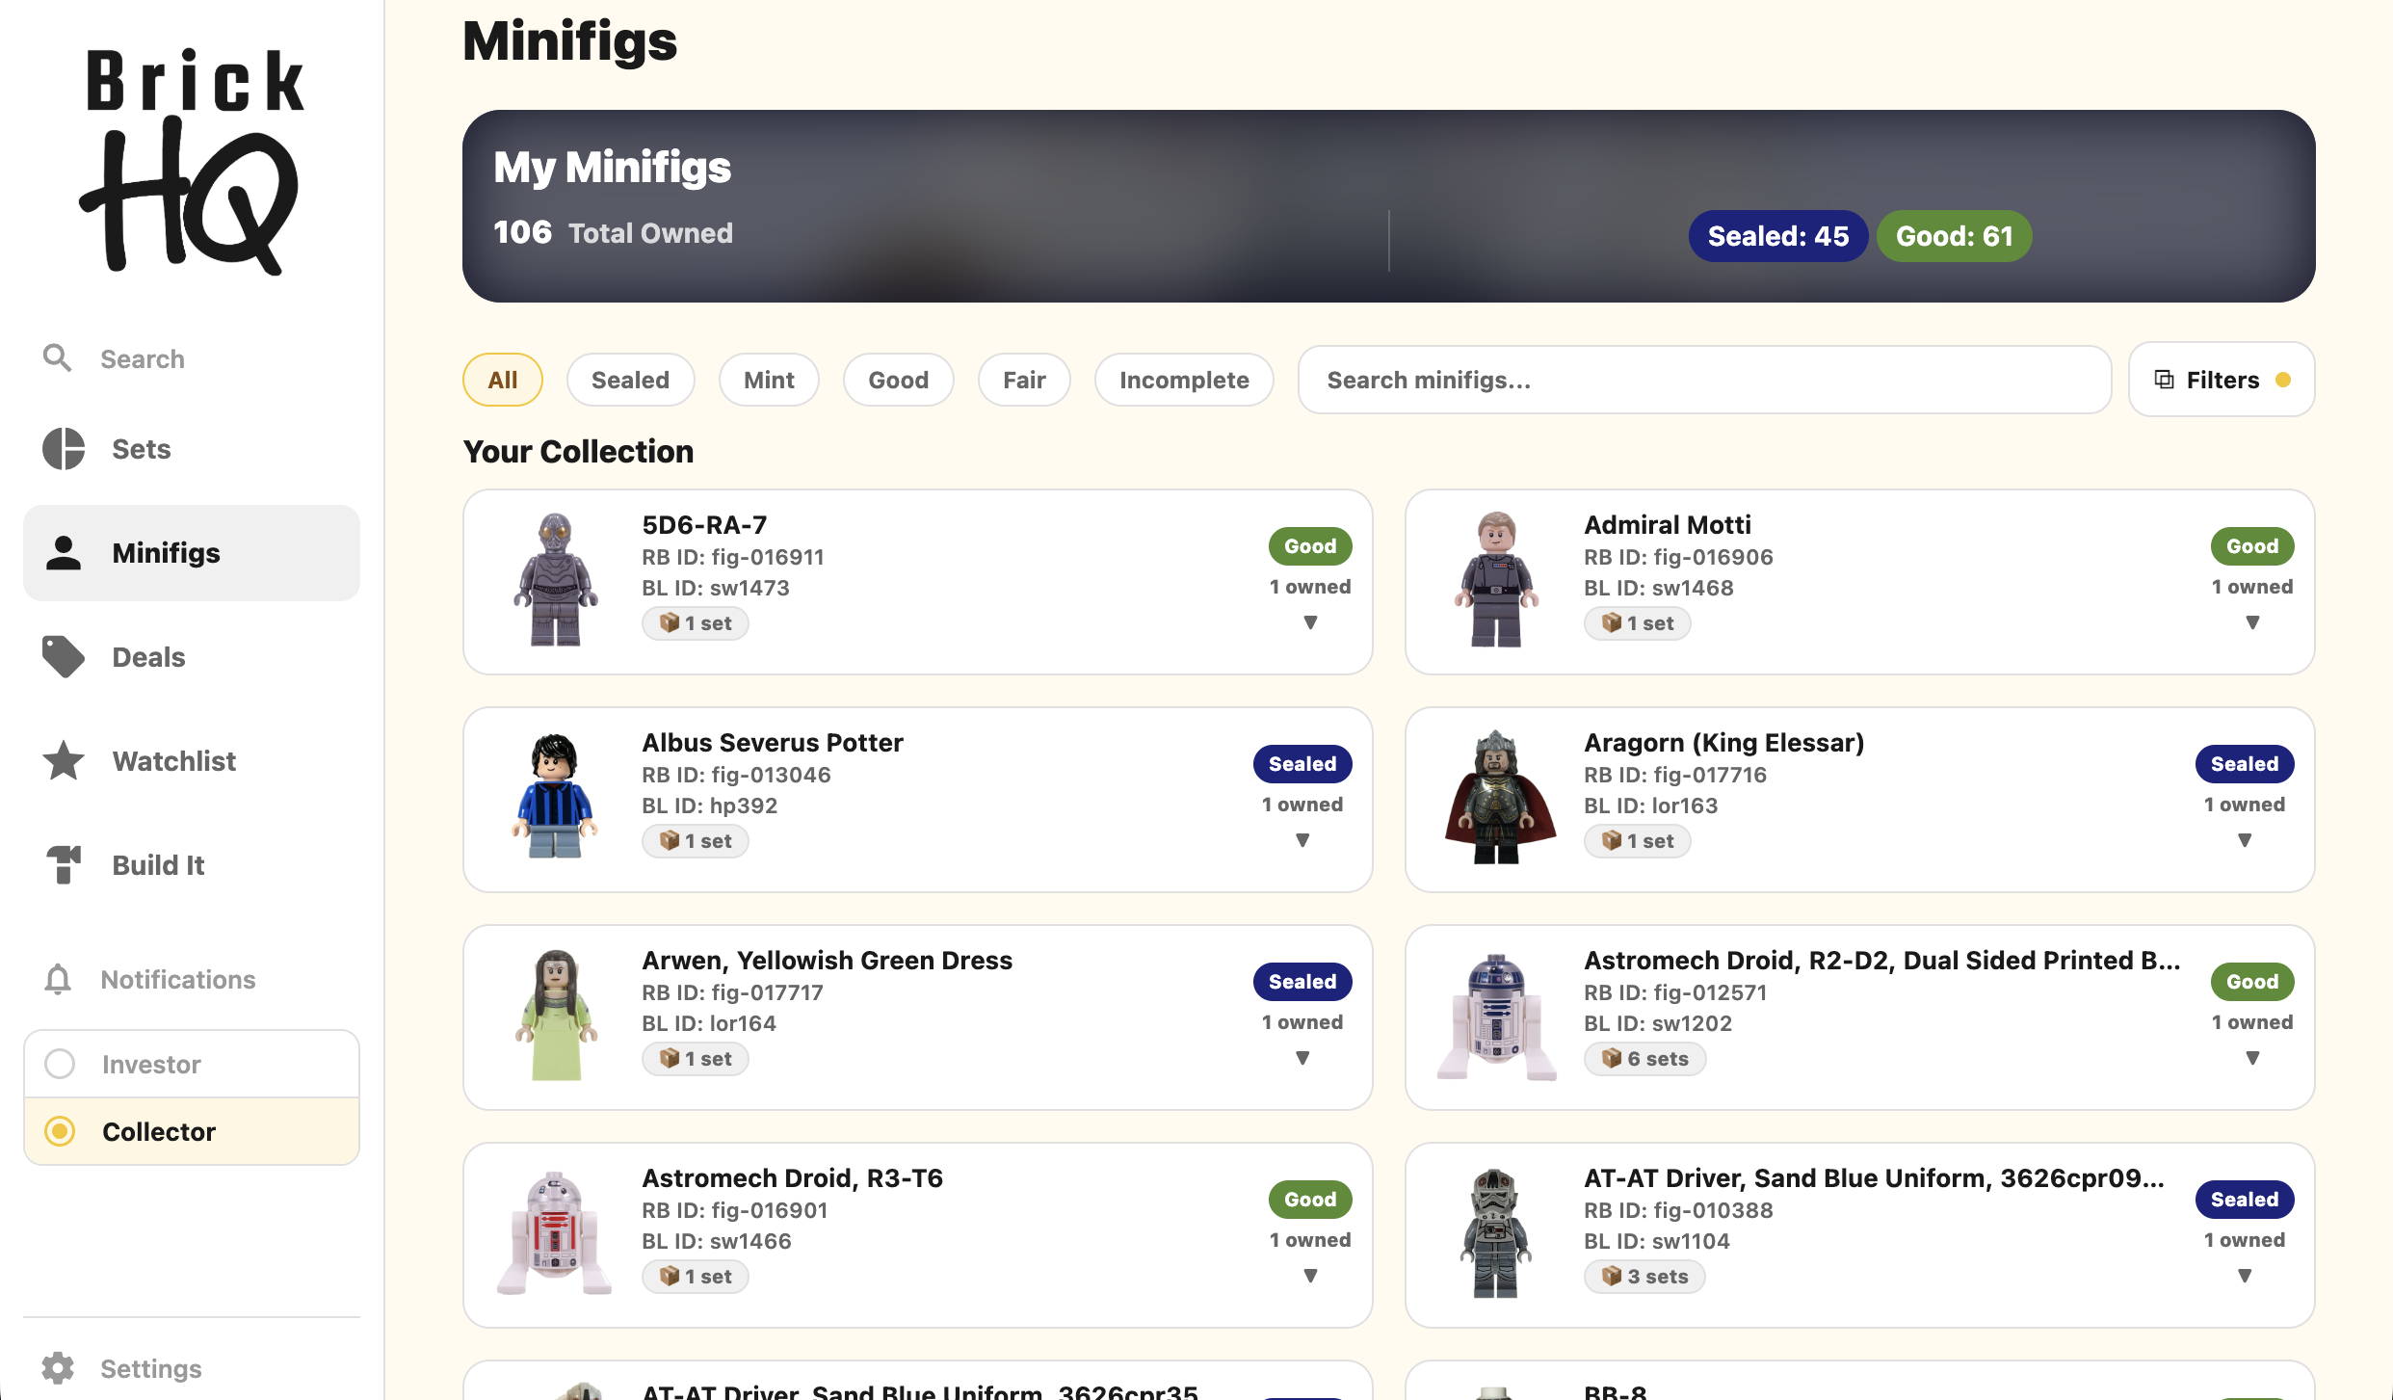2393x1400 pixels.
Task: Select the Investor mode radio button
Action: (60, 1064)
